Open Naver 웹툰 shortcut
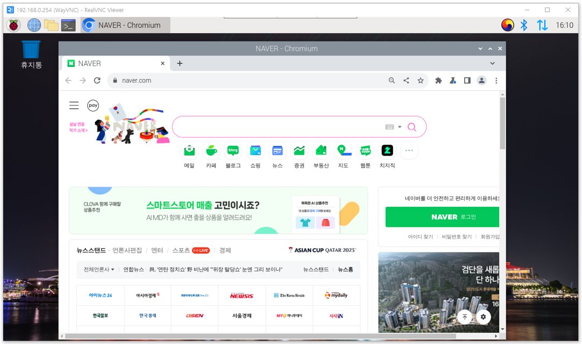 (x=365, y=155)
